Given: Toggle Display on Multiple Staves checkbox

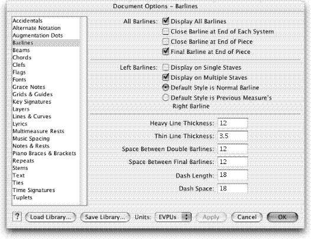Looking at the screenshot, I should pos(166,77).
